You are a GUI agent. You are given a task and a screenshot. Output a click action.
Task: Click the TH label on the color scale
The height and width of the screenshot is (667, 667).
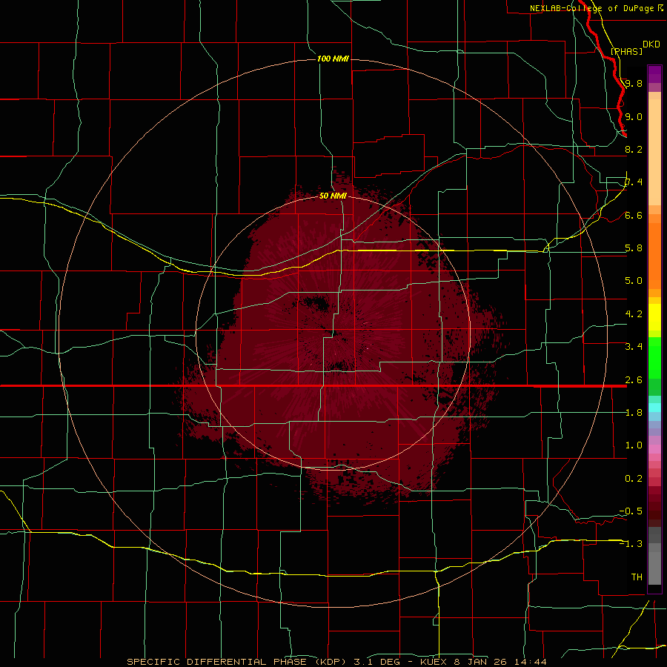637,577
